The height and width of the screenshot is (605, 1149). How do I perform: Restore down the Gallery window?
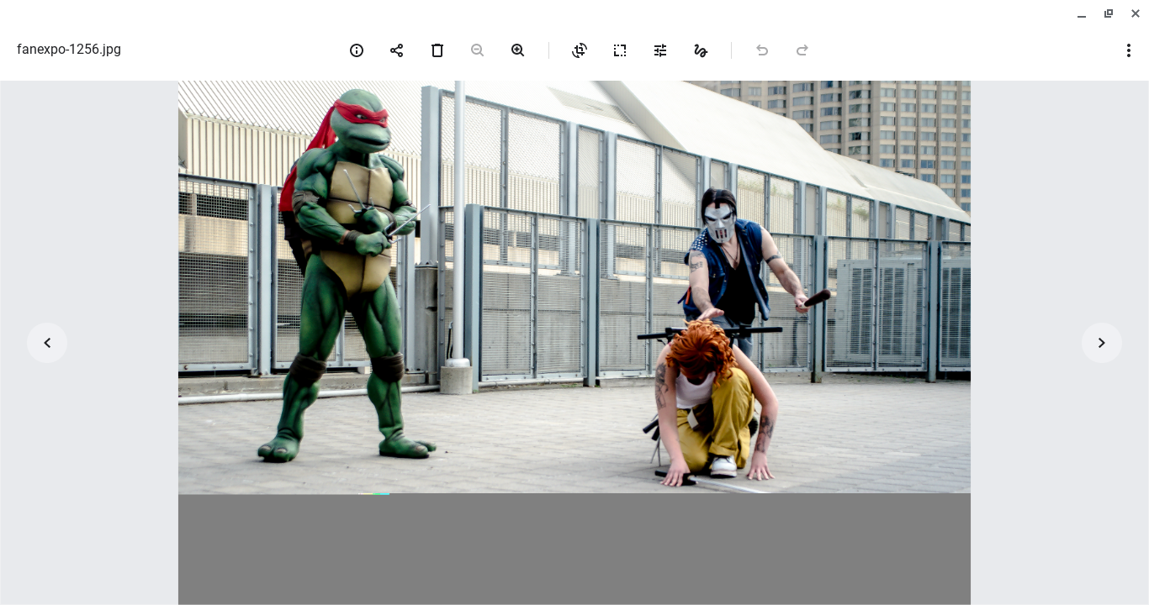click(1109, 13)
